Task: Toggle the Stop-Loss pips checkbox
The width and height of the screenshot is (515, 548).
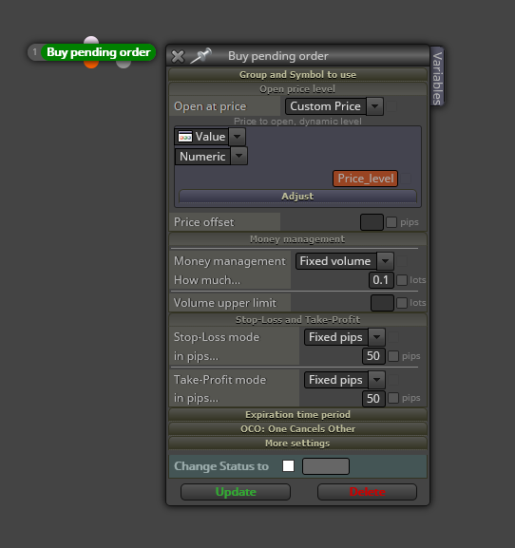Action: (x=393, y=356)
